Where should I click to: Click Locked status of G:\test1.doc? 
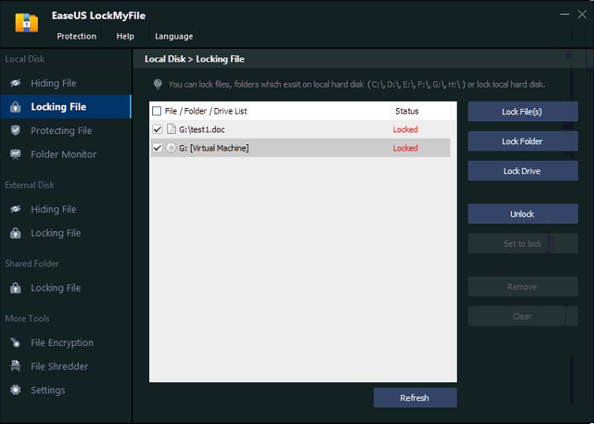tap(405, 129)
